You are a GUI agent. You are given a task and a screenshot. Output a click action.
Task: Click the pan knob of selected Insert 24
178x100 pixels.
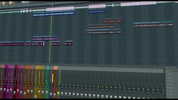(59, 87)
